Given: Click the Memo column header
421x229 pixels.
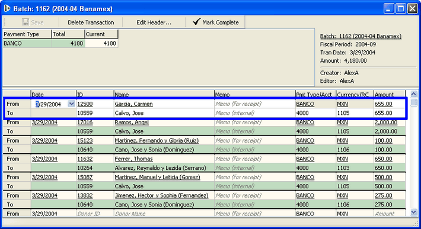Looking at the screenshot, I should pos(254,94).
